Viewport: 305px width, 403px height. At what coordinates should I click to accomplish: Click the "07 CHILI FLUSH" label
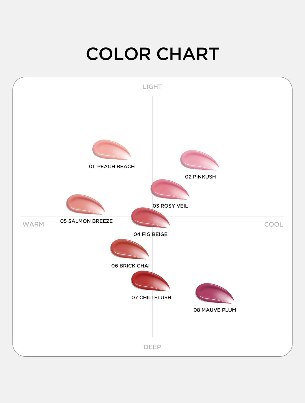151,298
